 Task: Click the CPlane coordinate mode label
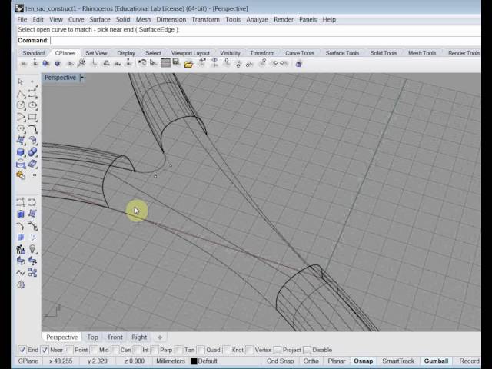(x=28, y=361)
